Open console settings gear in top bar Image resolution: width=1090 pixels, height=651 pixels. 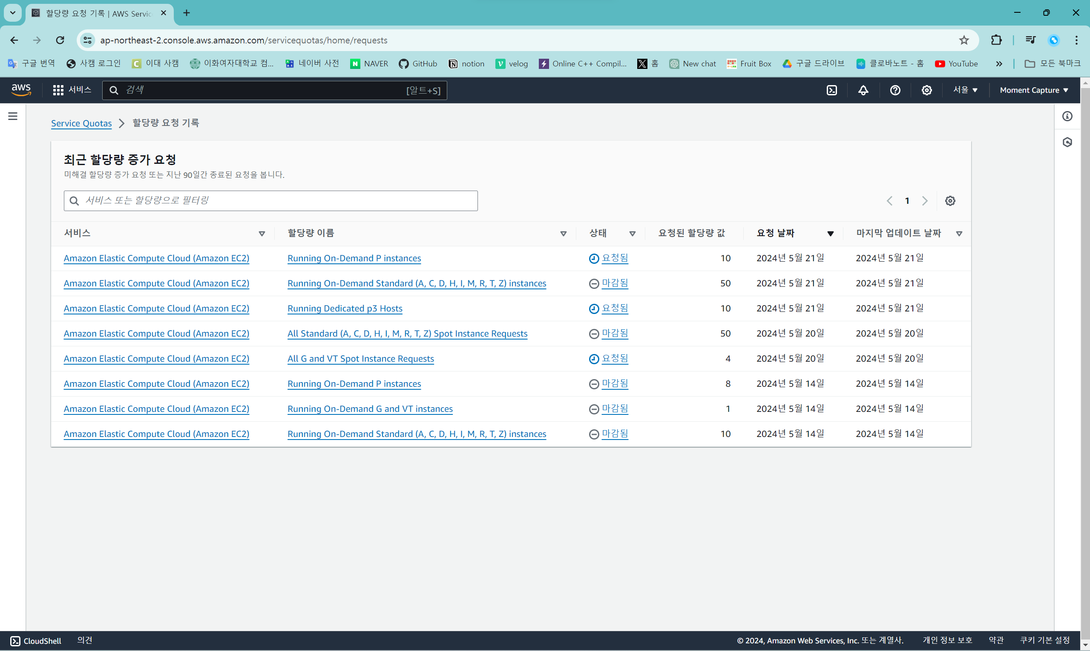[926, 90]
